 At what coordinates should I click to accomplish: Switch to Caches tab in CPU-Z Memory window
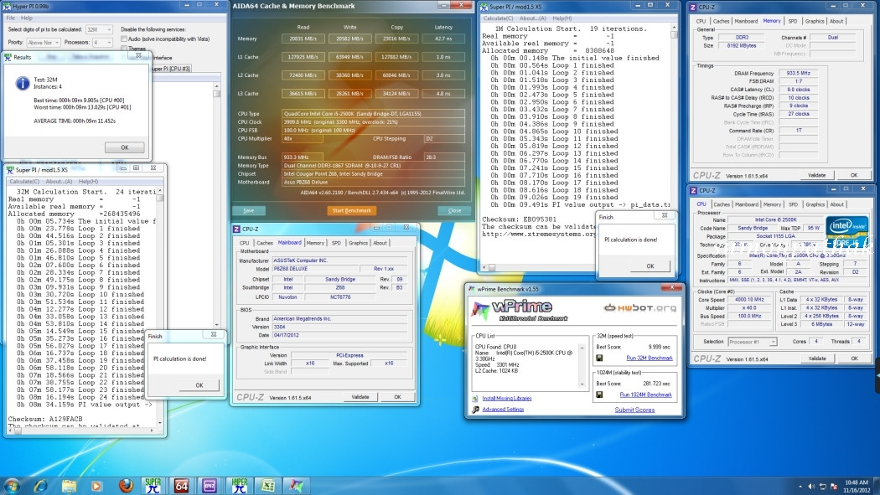point(721,21)
